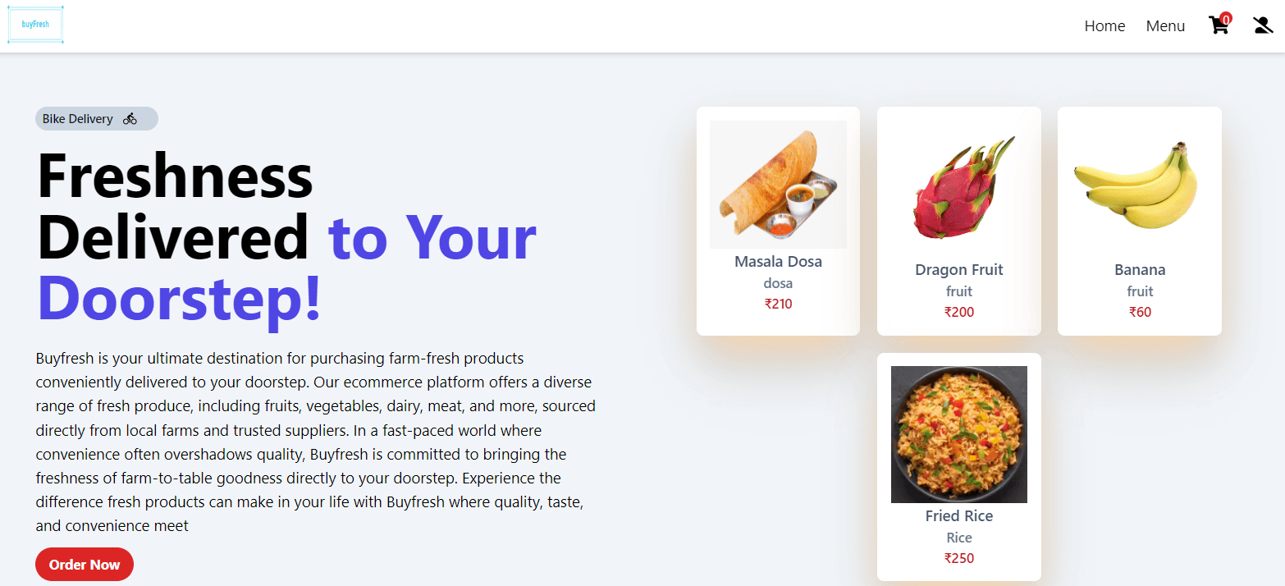1285x586 pixels.
Task: Click the Fried Rice title
Action: point(959,516)
